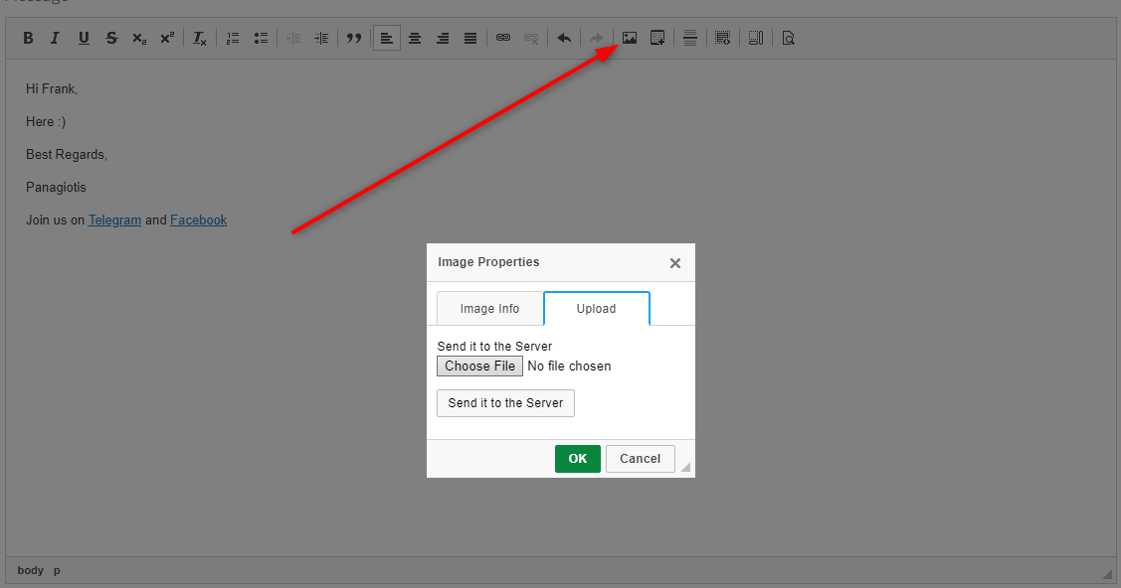This screenshot has height=588, width=1121.
Task: Undo the last action
Action: 564,38
